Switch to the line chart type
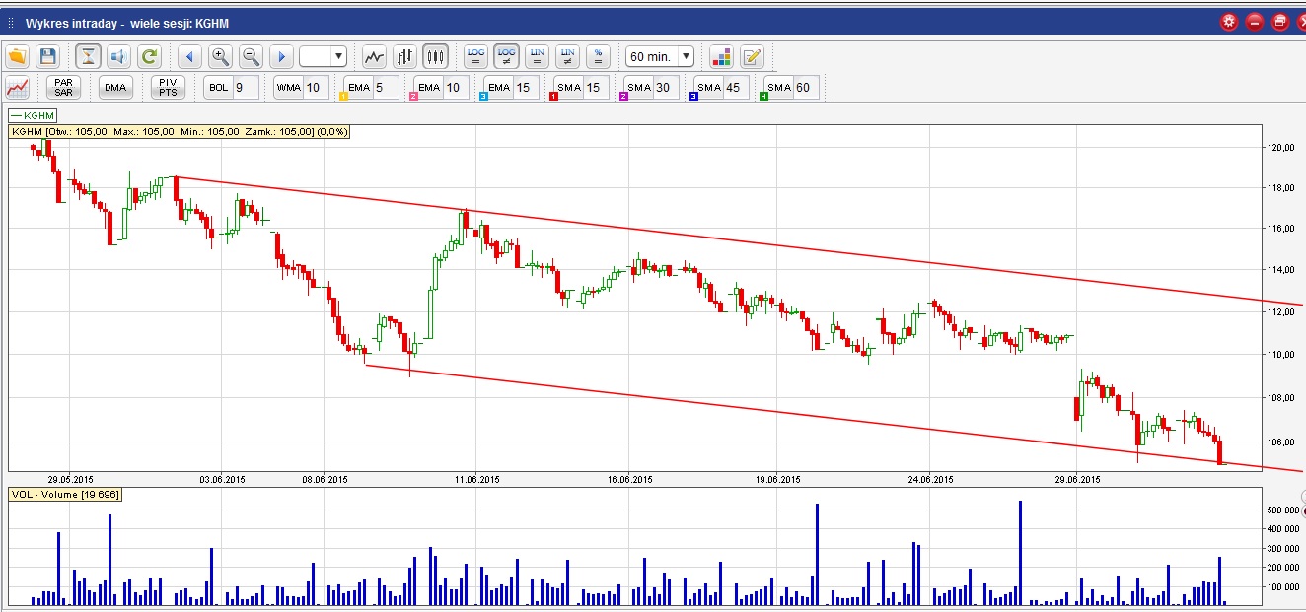This screenshot has height=612, width=1306. [374, 56]
